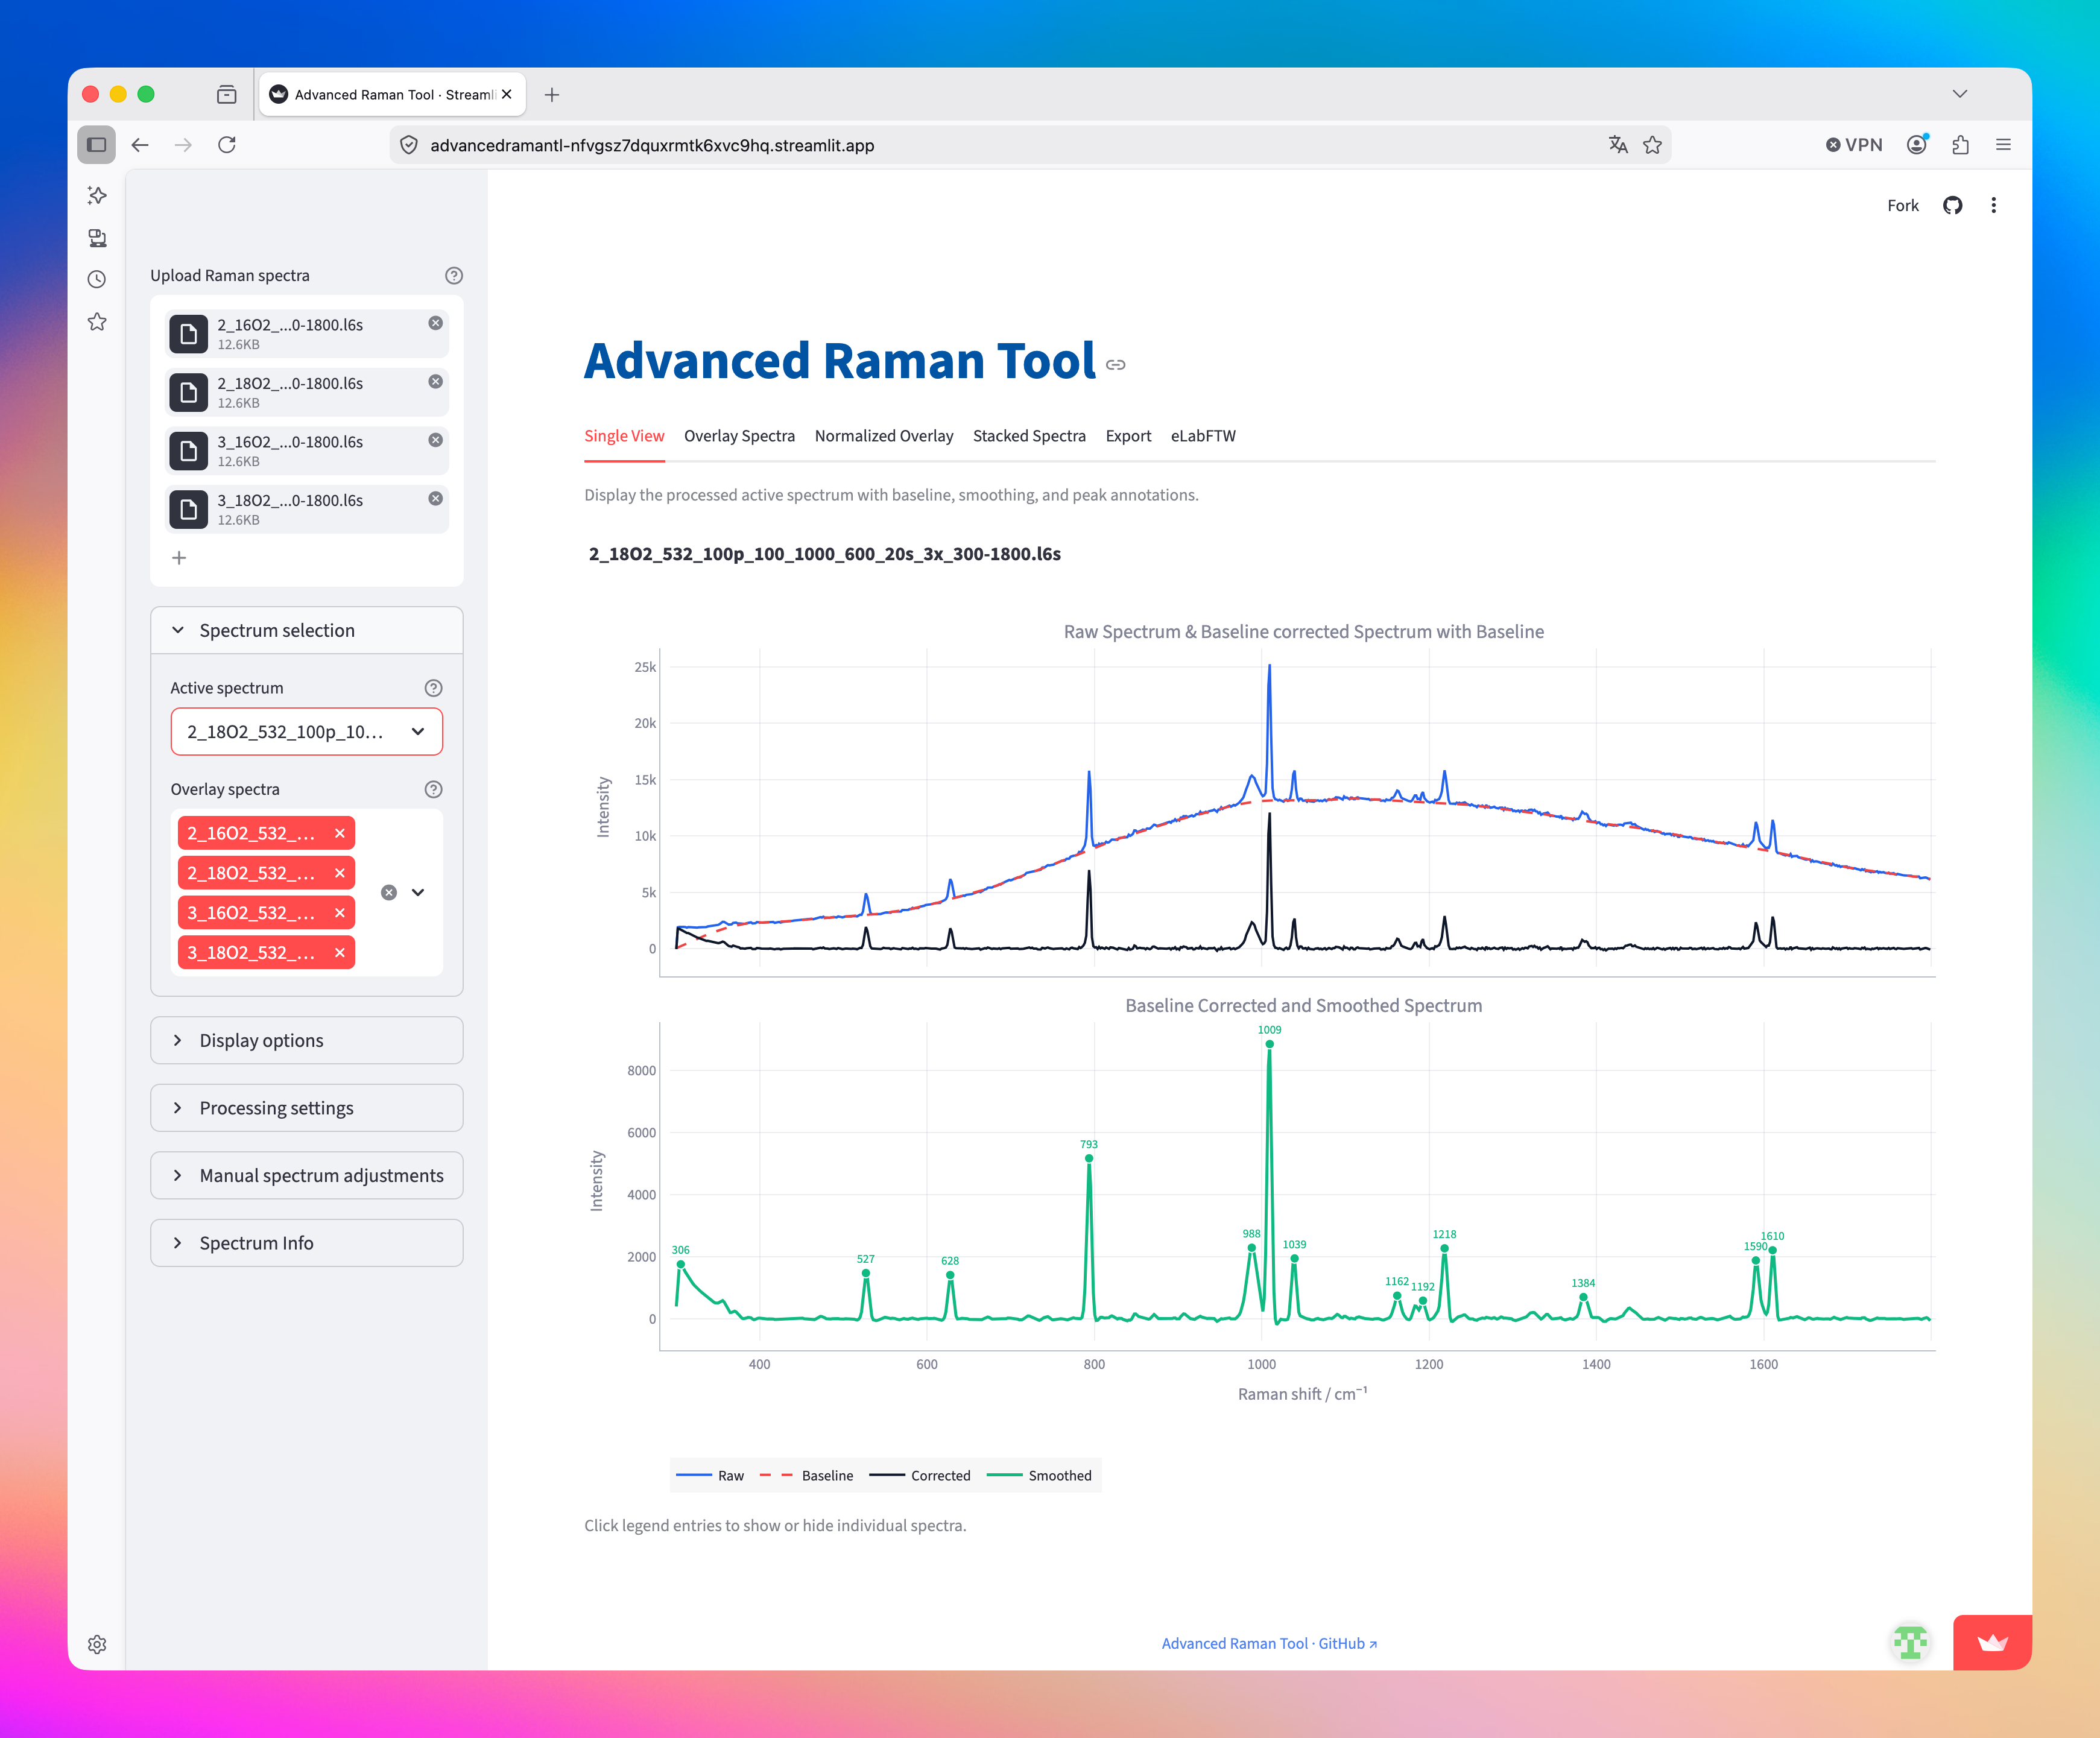Open the overlay spectra multiselect dropdown
Image resolution: width=2100 pixels, height=1738 pixels.
[418, 893]
